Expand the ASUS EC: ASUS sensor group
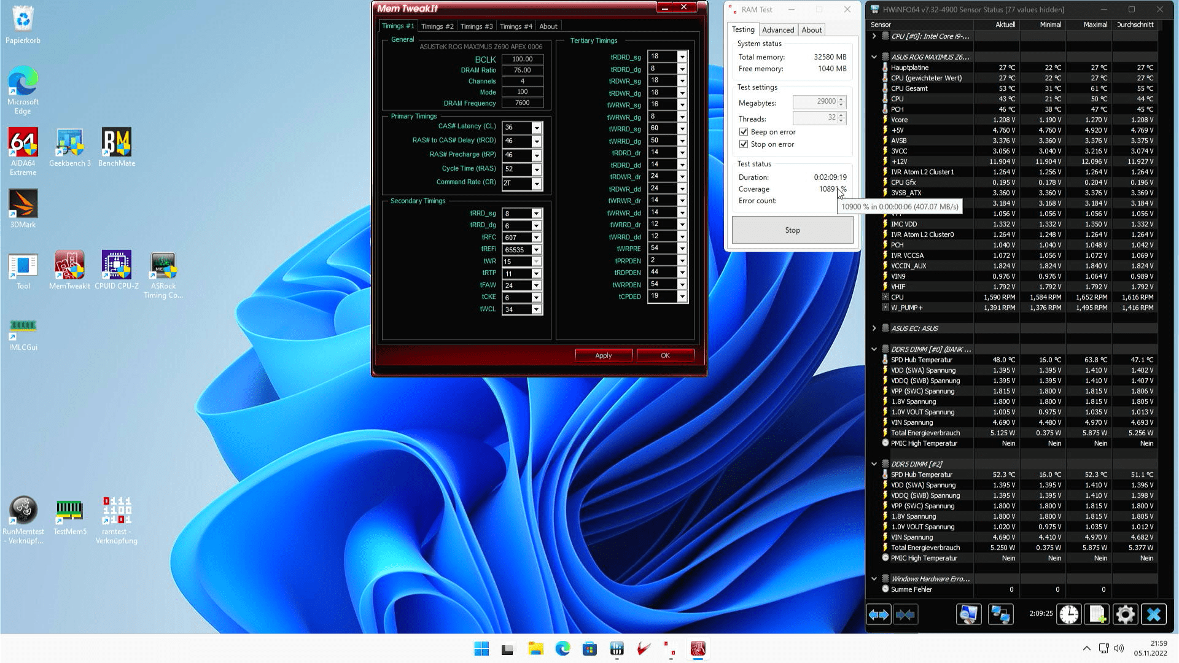Screen dimensions: 1179x663 (874, 328)
